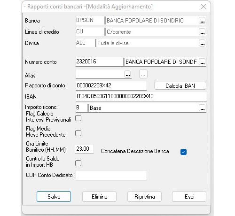Close the Rapporti conti bancari dialog
Viewport: 235px width, 216px height.
click(204, 7)
